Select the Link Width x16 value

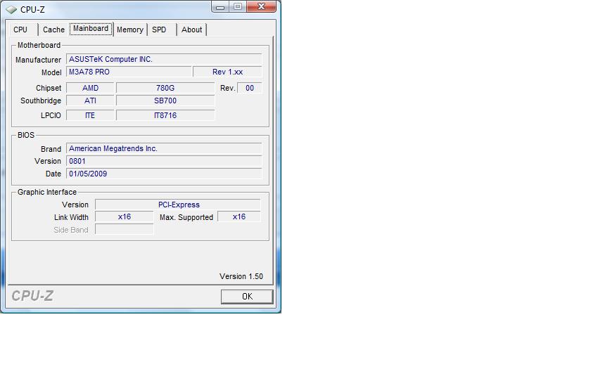pyautogui.click(x=125, y=217)
